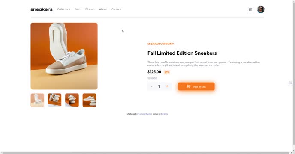Screen dimensions: 295x154
Task: Select the third sneaker thumbnail
Action: [x=72, y=100]
